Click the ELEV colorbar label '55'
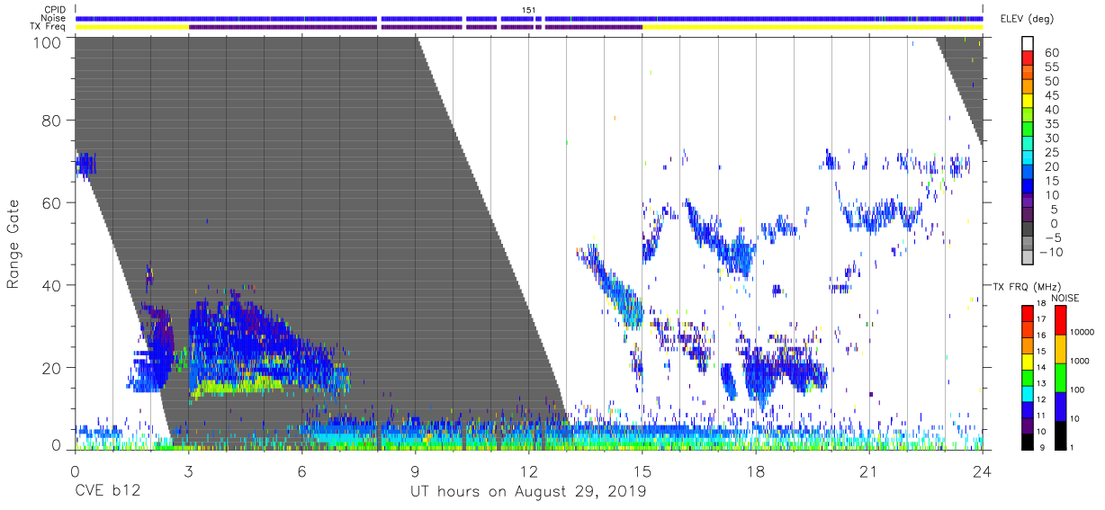 1051,67
